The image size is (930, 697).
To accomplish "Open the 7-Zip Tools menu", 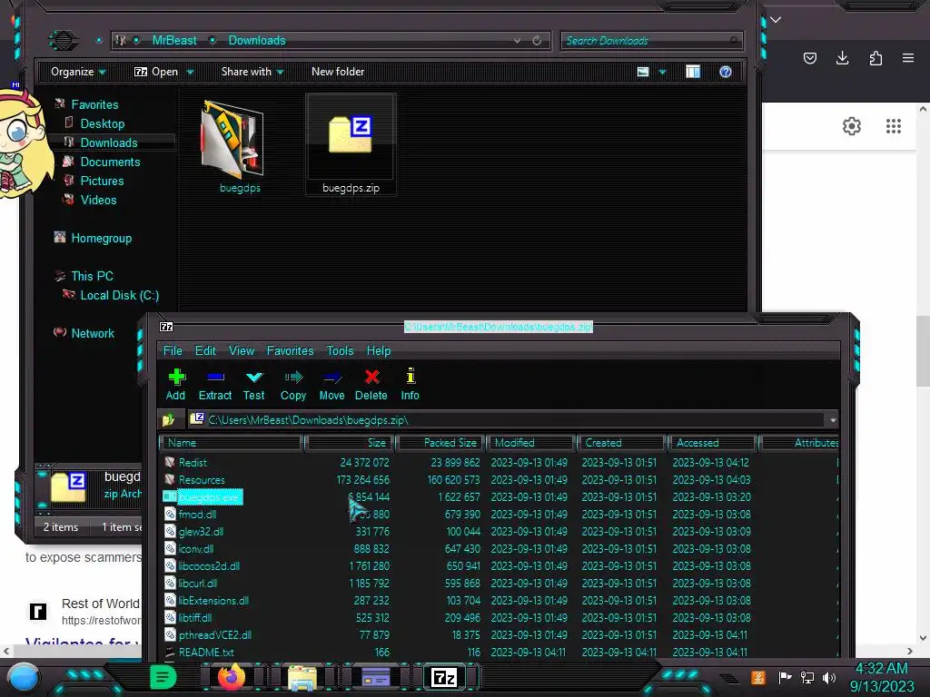I will 340,351.
